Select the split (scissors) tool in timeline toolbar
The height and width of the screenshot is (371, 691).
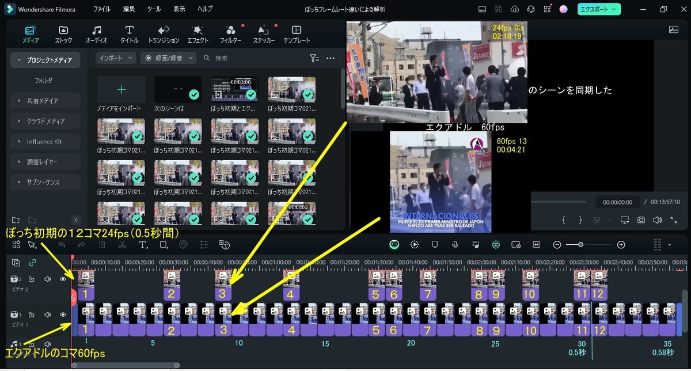click(x=122, y=245)
